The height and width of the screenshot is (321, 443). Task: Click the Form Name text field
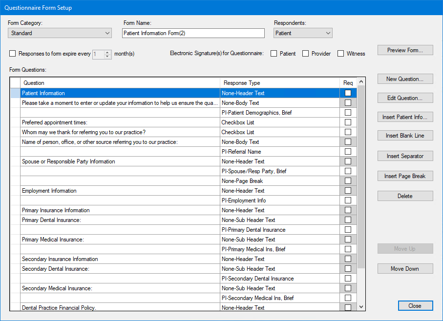[x=193, y=33]
